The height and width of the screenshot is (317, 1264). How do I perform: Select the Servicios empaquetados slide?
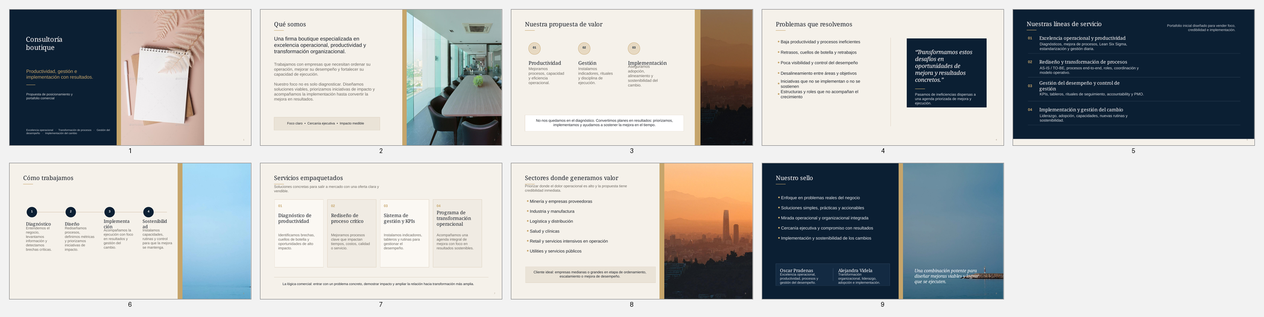pyautogui.click(x=381, y=231)
